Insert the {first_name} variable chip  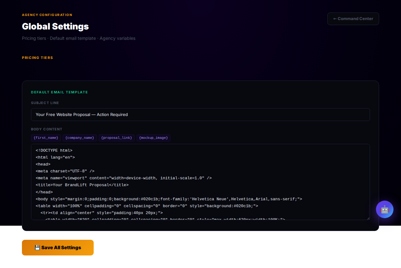46,138
